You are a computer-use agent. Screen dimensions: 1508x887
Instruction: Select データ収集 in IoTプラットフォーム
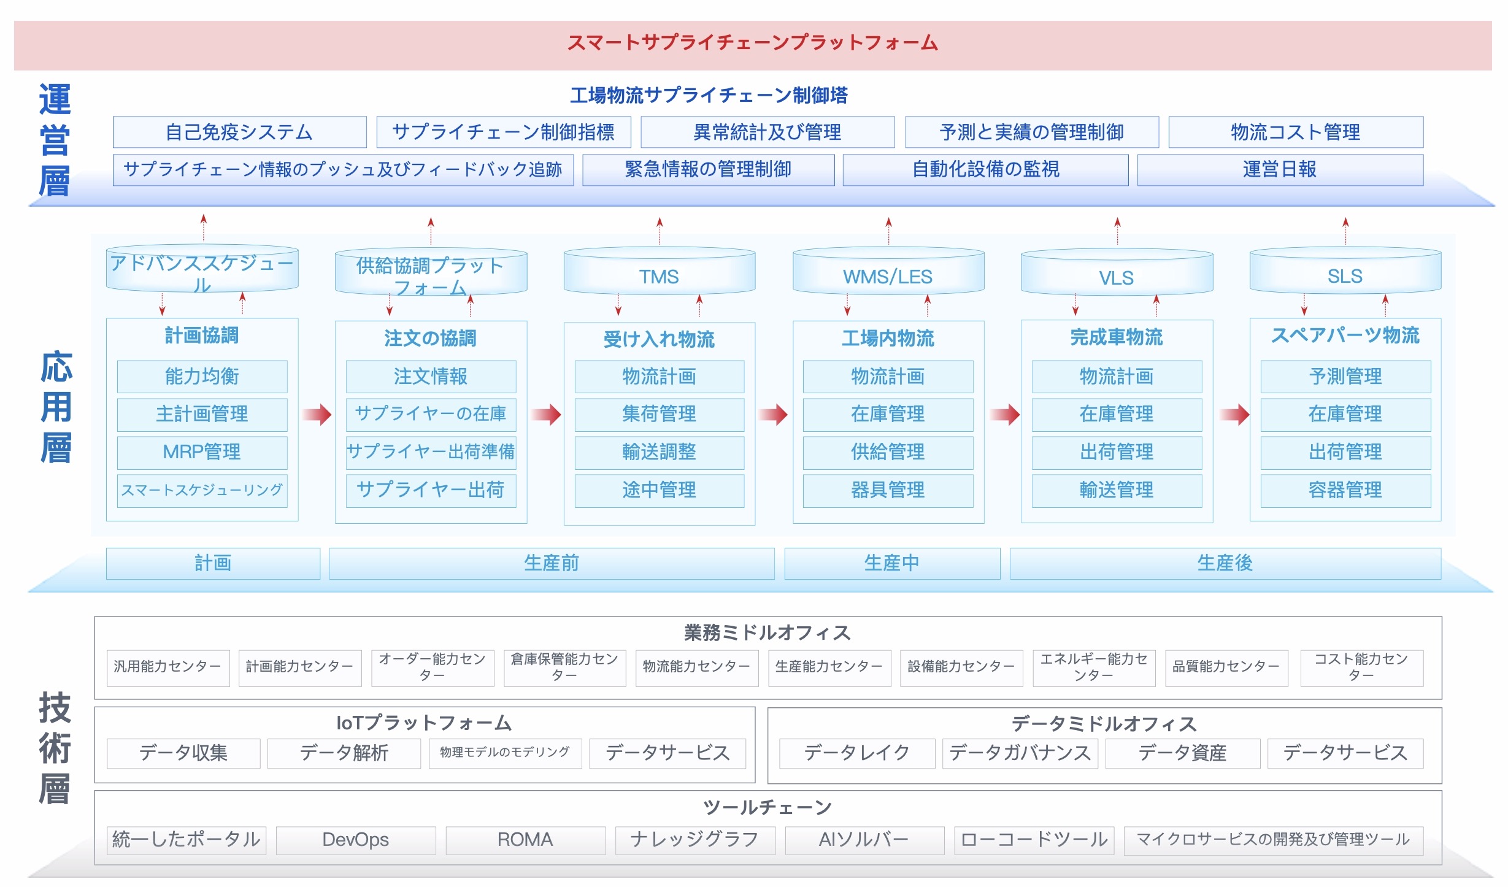pyautogui.click(x=183, y=753)
